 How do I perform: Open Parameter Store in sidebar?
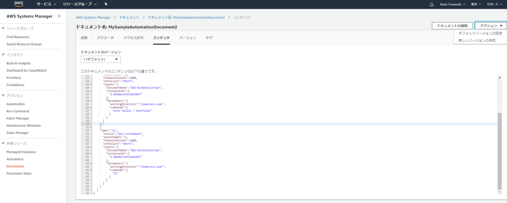pos(19,173)
